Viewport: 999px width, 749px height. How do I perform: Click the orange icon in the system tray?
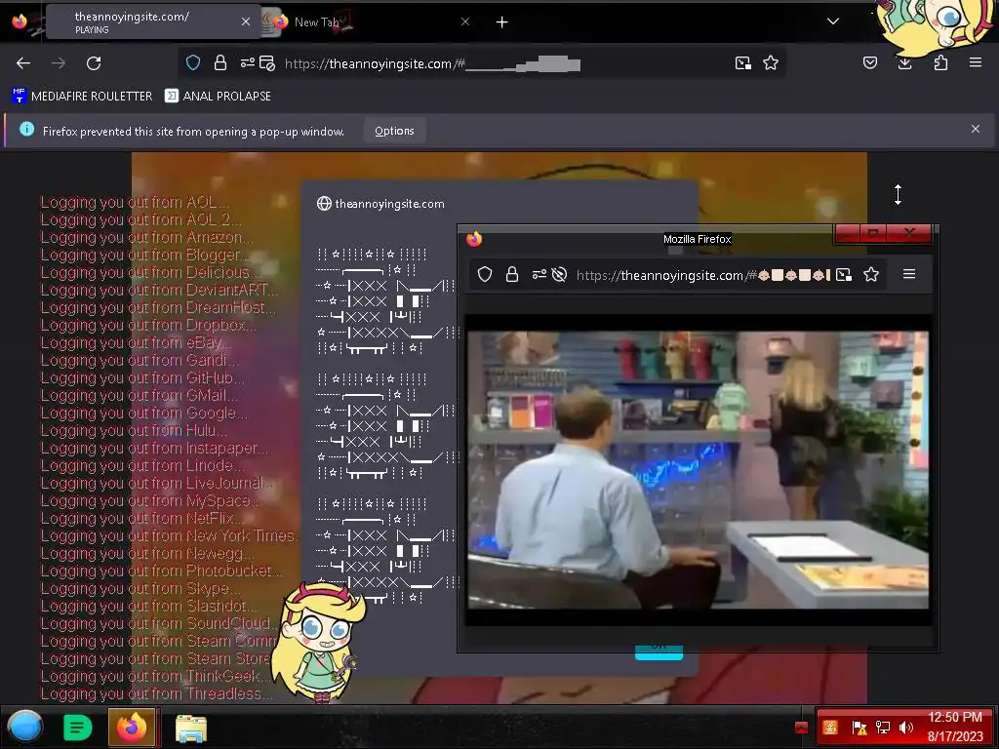click(830, 728)
